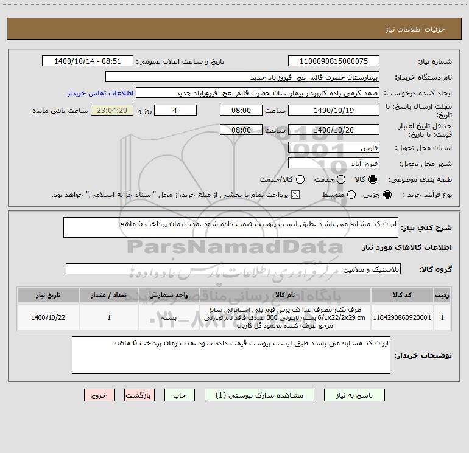The image size is (469, 453).
Task: Select the کالا/خدمت radio button
Action: 300,179
